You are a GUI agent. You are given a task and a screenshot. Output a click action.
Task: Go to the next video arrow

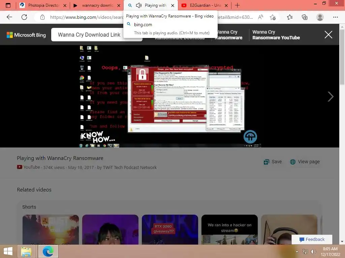(331, 96)
